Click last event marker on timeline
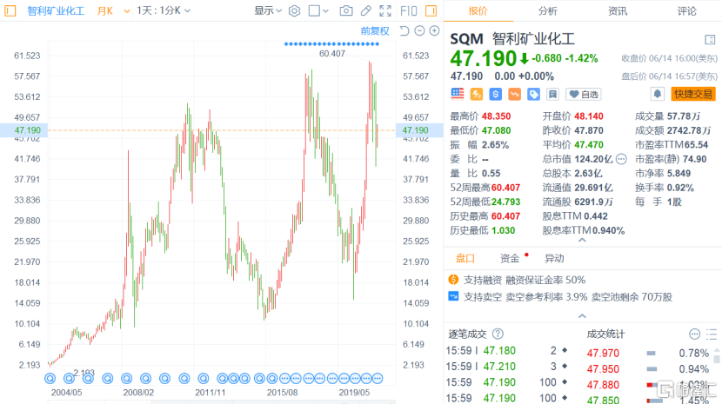The image size is (722, 404). 378,378
